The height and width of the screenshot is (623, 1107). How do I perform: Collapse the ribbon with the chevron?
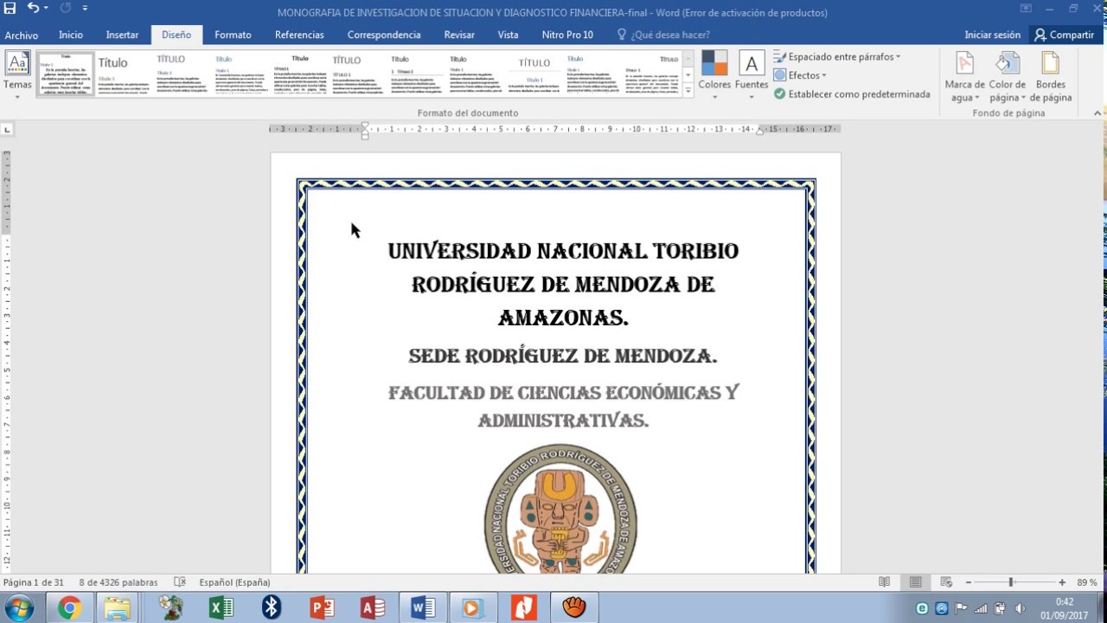point(1097,112)
